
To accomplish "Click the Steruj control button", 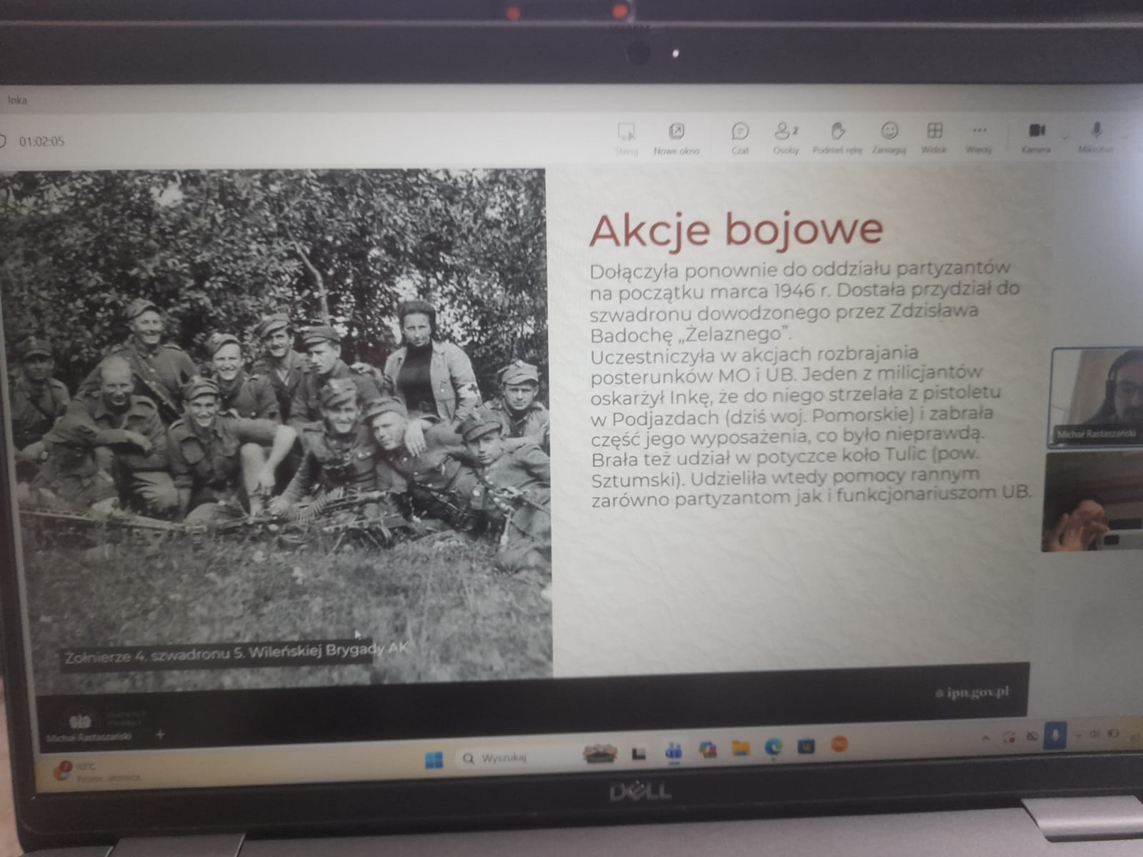I will (626, 136).
